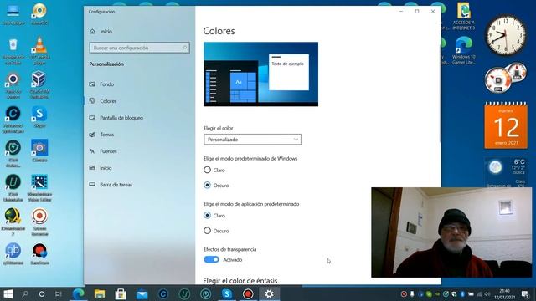
Task: Click the taskbar search magnifier
Action: click(x=25, y=293)
